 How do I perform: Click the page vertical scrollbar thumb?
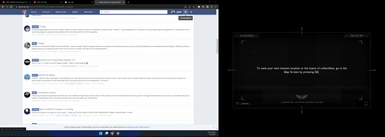tap(217, 46)
